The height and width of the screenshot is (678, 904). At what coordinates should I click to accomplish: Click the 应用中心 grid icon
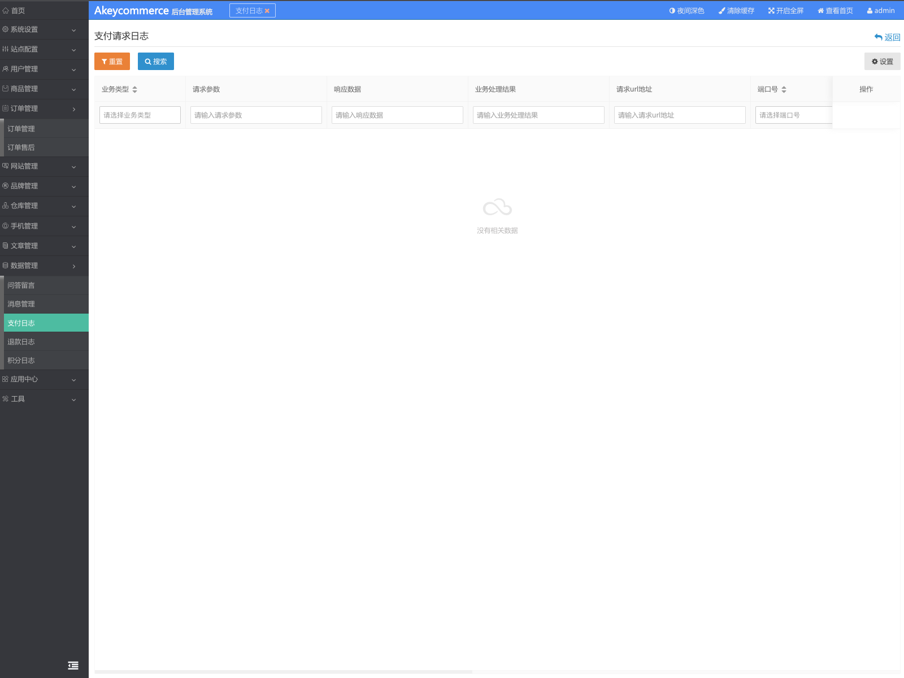[x=5, y=379]
